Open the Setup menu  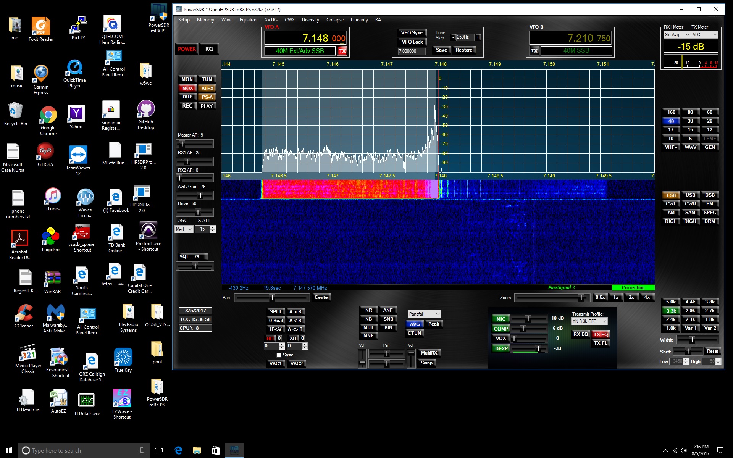coord(184,20)
